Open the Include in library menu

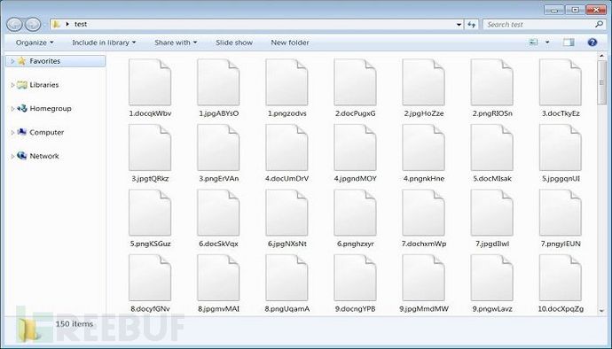[104, 43]
